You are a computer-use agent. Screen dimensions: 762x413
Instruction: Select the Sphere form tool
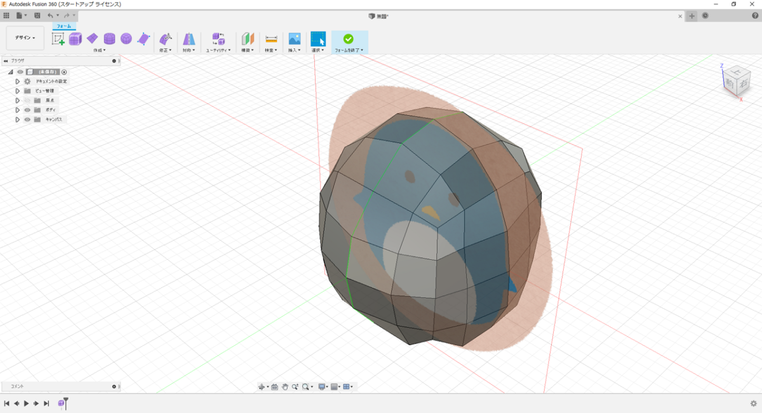126,39
